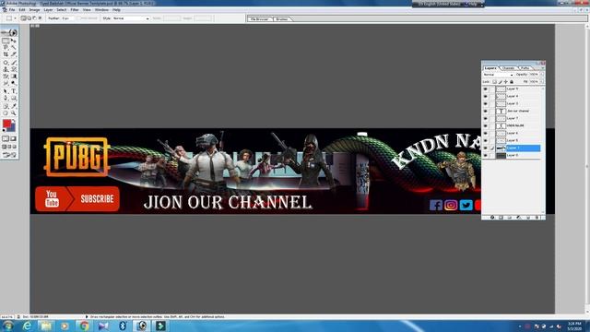
Task: Select the Crop tool
Action: point(6,54)
